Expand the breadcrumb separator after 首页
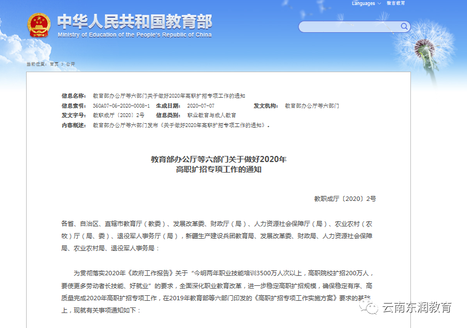Viewport: 467px width, 328px height. tap(62, 64)
